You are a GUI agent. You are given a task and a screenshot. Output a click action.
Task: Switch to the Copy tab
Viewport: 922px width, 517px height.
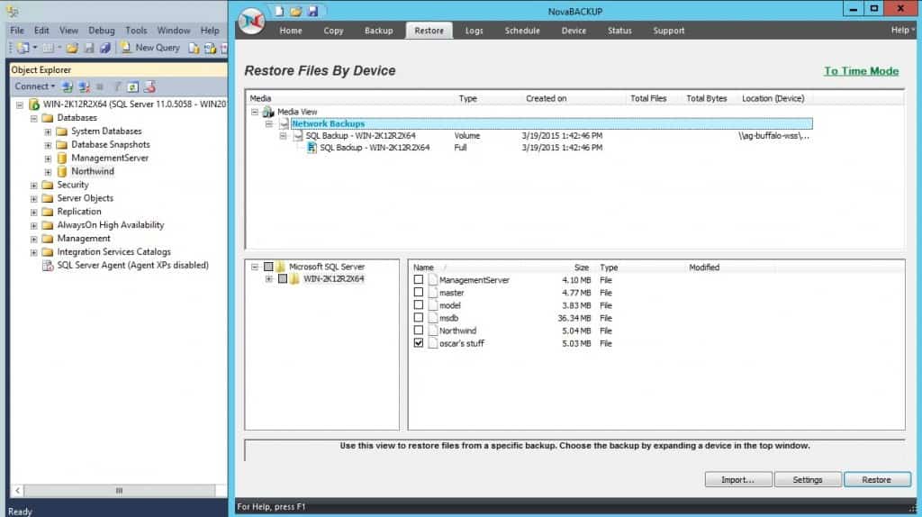point(333,31)
